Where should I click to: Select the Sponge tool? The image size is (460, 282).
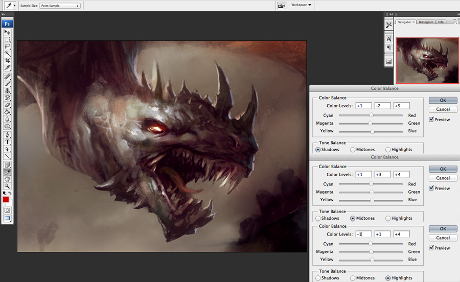pyautogui.click(x=7, y=126)
